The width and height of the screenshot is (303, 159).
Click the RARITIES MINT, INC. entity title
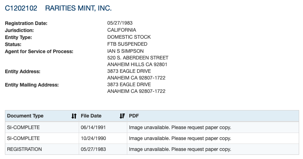point(78,8)
